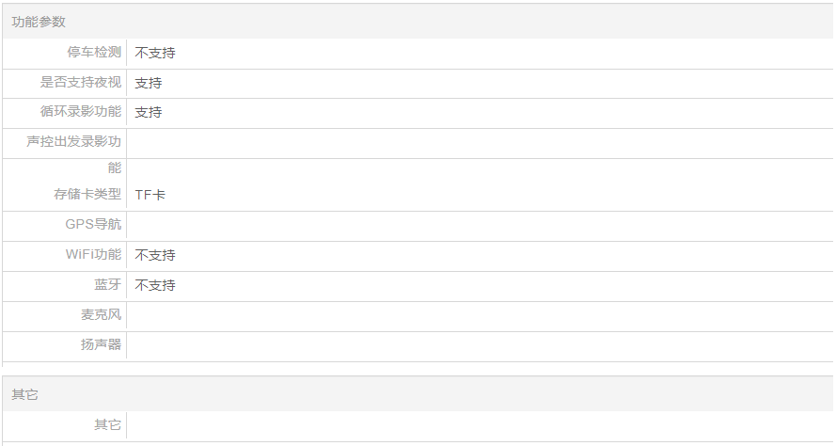Click the 扬声器 row label
Image resolution: width=836 pixels, height=446 pixels.
[101, 344]
